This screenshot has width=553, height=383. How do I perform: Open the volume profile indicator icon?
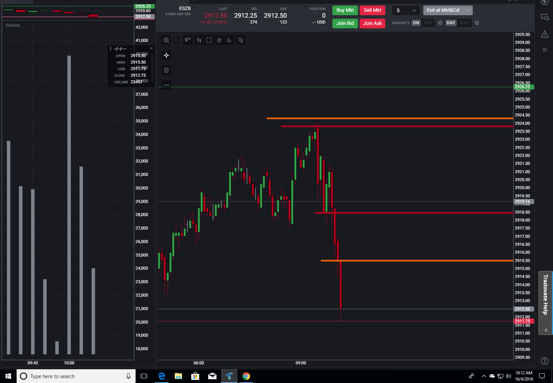(229, 40)
